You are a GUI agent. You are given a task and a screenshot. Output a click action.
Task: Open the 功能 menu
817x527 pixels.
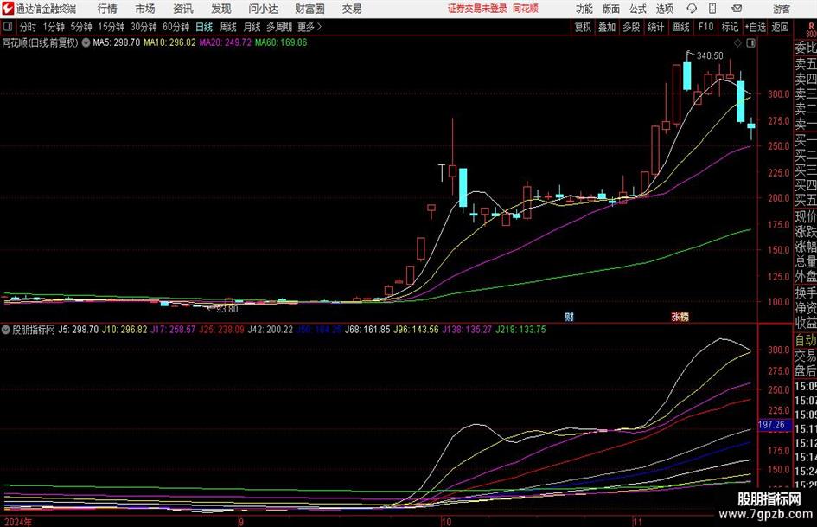tap(584, 9)
